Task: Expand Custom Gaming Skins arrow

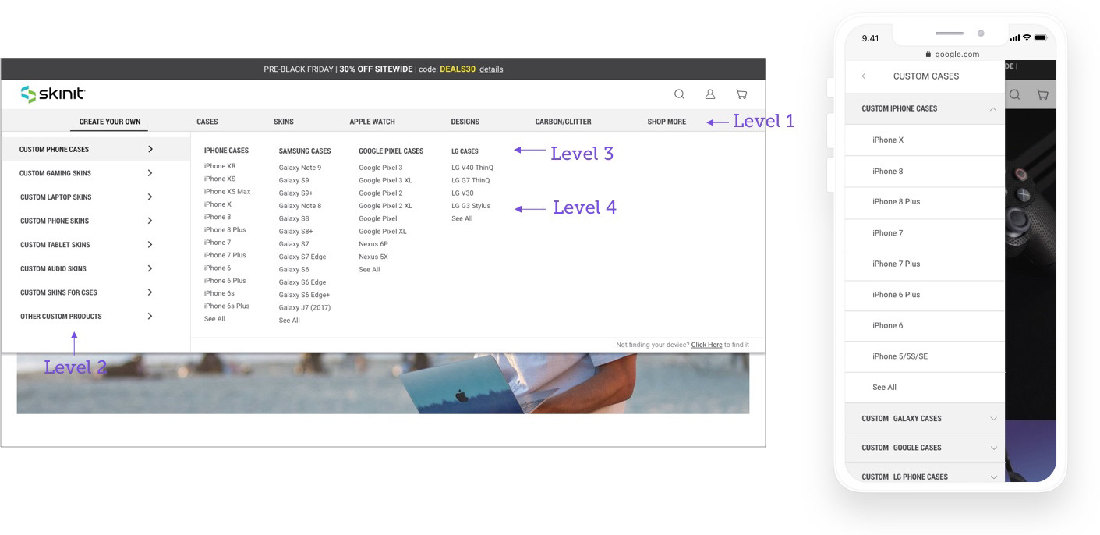Action: [x=150, y=173]
